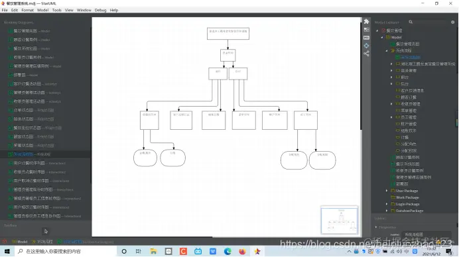Viewport: 459px width, 257px height.
Task: Open 餐饮系统包图 in Working Diagrams
Action: click(25, 48)
